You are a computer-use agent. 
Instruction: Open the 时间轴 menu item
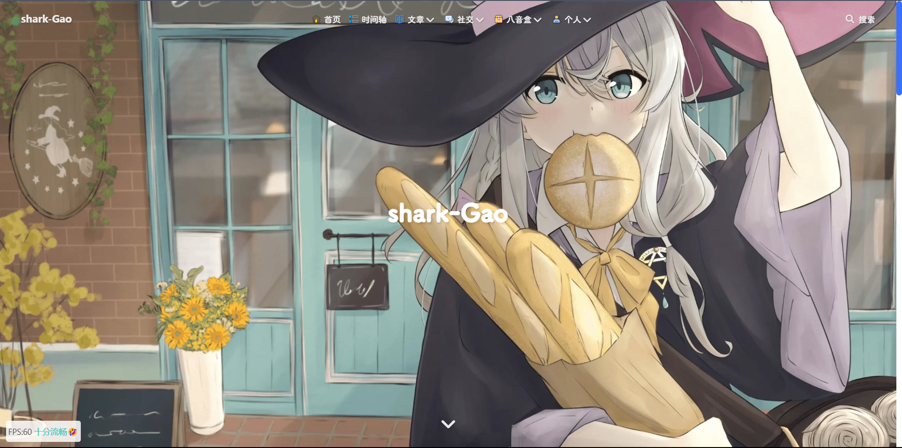tap(374, 20)
